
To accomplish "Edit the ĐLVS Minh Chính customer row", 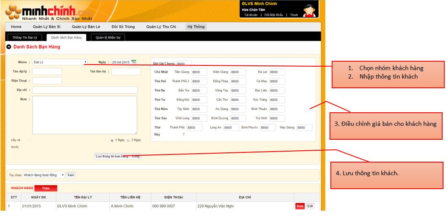I will [x=310, y=206].
